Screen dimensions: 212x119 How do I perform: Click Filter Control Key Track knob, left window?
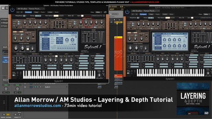[x=32, y=49]
